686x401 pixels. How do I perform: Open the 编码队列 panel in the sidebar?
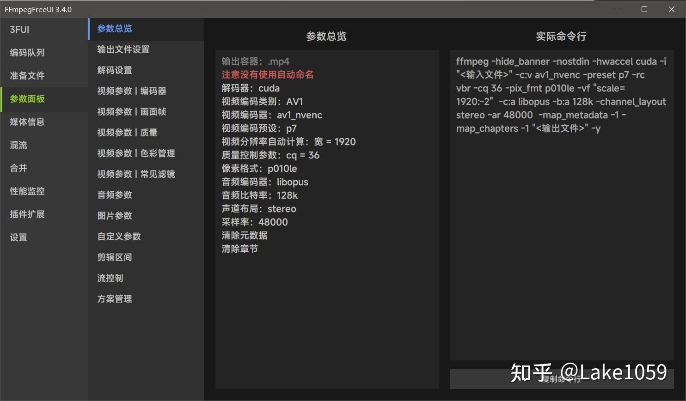coord(27,52)
